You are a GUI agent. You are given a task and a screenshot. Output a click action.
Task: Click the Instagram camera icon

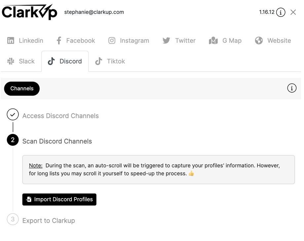tap(112, 41)
